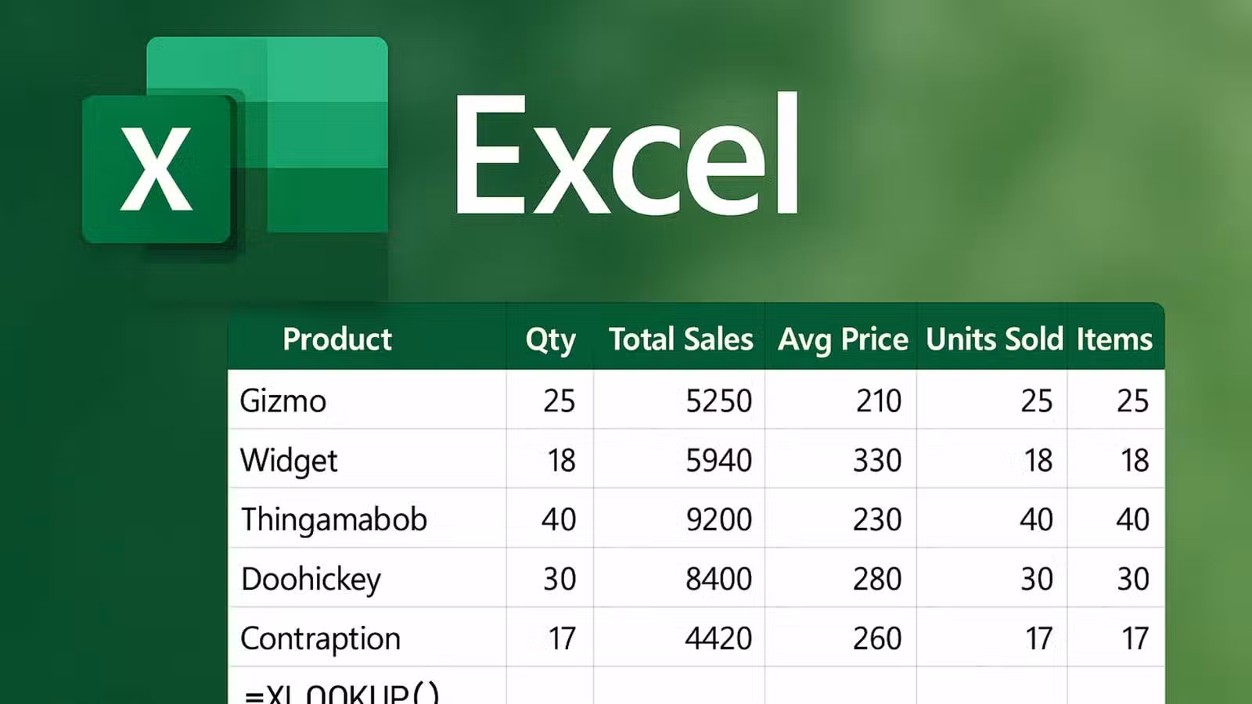Select the Doohickey product cell
1252x704 pixels.
[311, 579]
